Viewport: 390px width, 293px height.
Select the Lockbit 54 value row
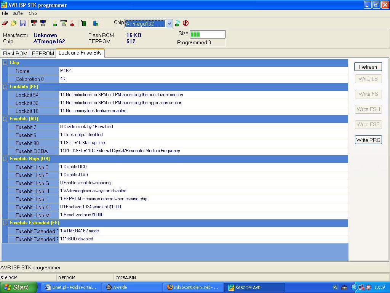(203, 95)
